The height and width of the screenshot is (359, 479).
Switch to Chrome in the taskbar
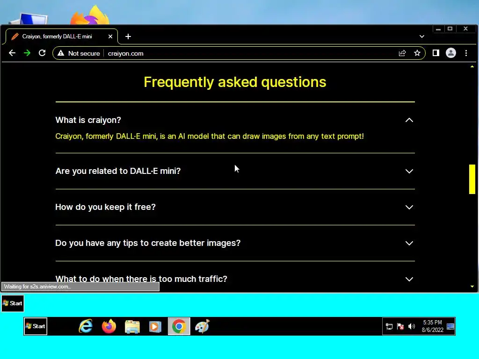pyautogui.click(x=179, y=326)
